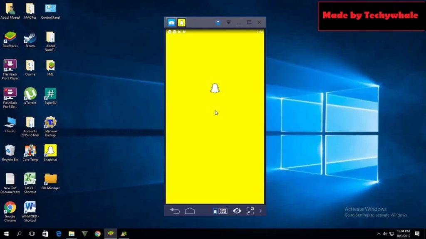
Task: Click the BlueStacks taskbar button
Action: click(111, 234)
